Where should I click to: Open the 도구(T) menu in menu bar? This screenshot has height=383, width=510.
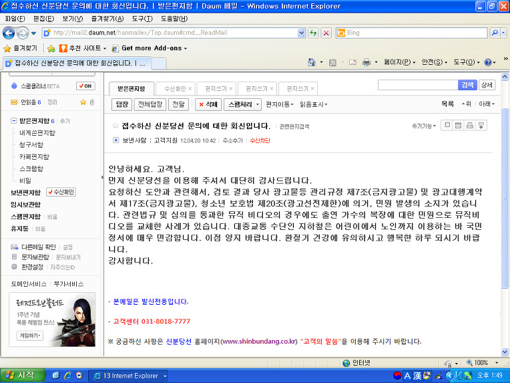(x=142, y=19)
